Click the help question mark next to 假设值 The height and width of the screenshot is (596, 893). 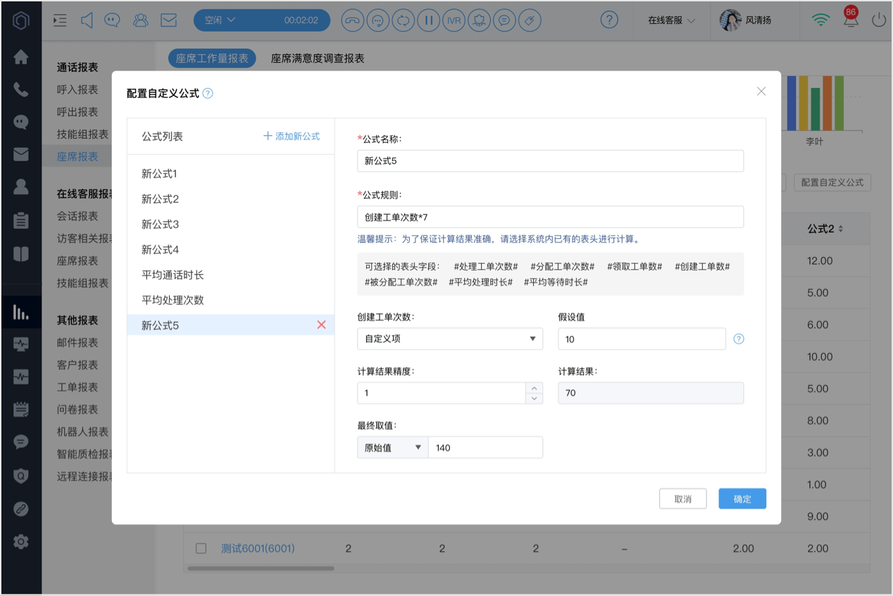coord(739,339)
